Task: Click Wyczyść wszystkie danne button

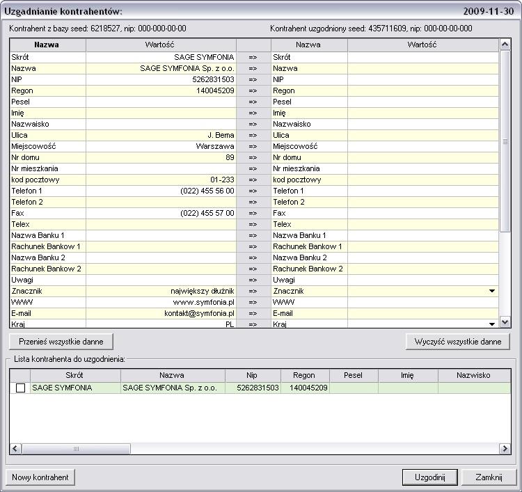Action: (x=457, y=342)
